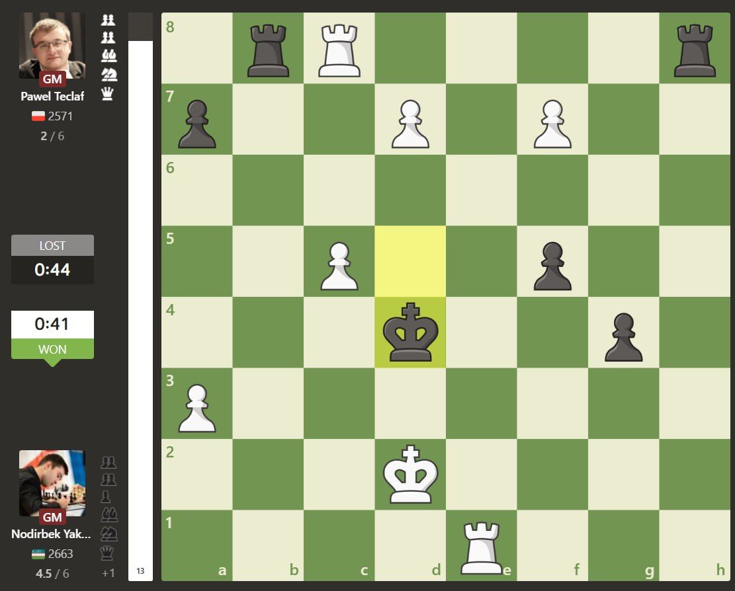Click the evaluation bar

point(141,297)
